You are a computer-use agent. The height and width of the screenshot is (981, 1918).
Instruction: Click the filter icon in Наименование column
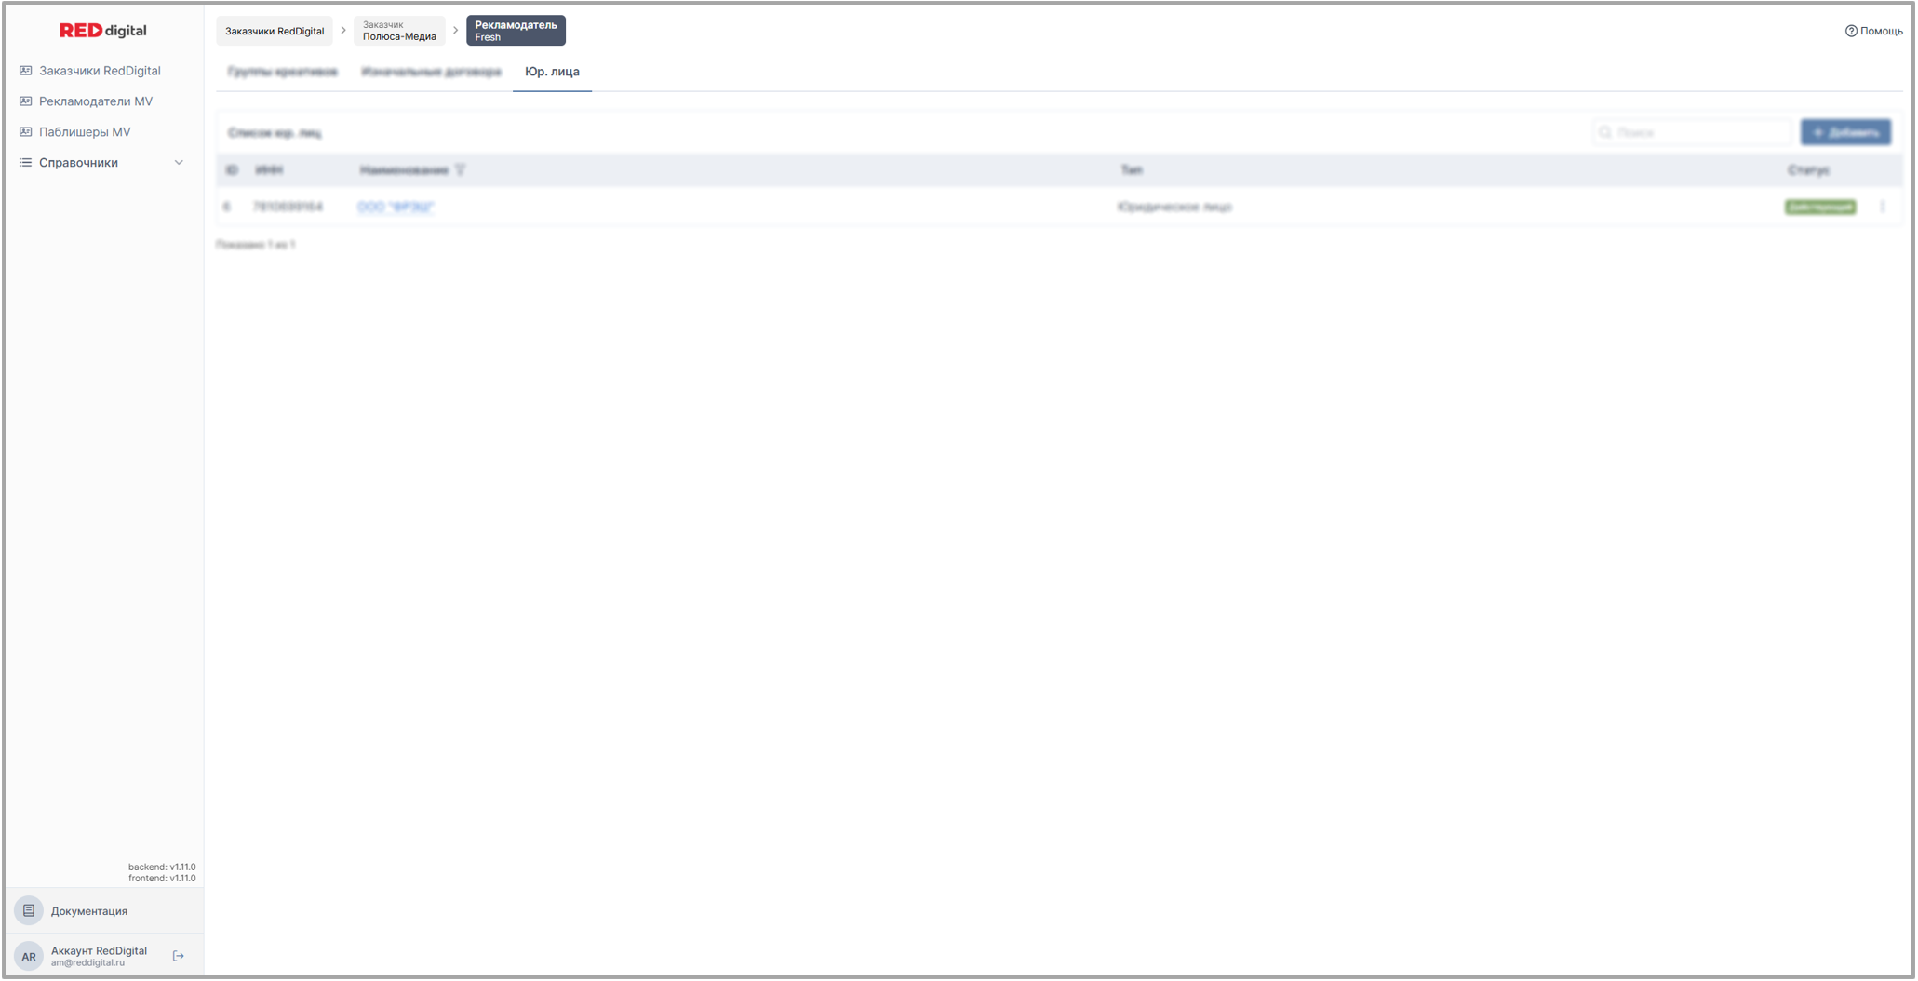click(x=460, y=170)
